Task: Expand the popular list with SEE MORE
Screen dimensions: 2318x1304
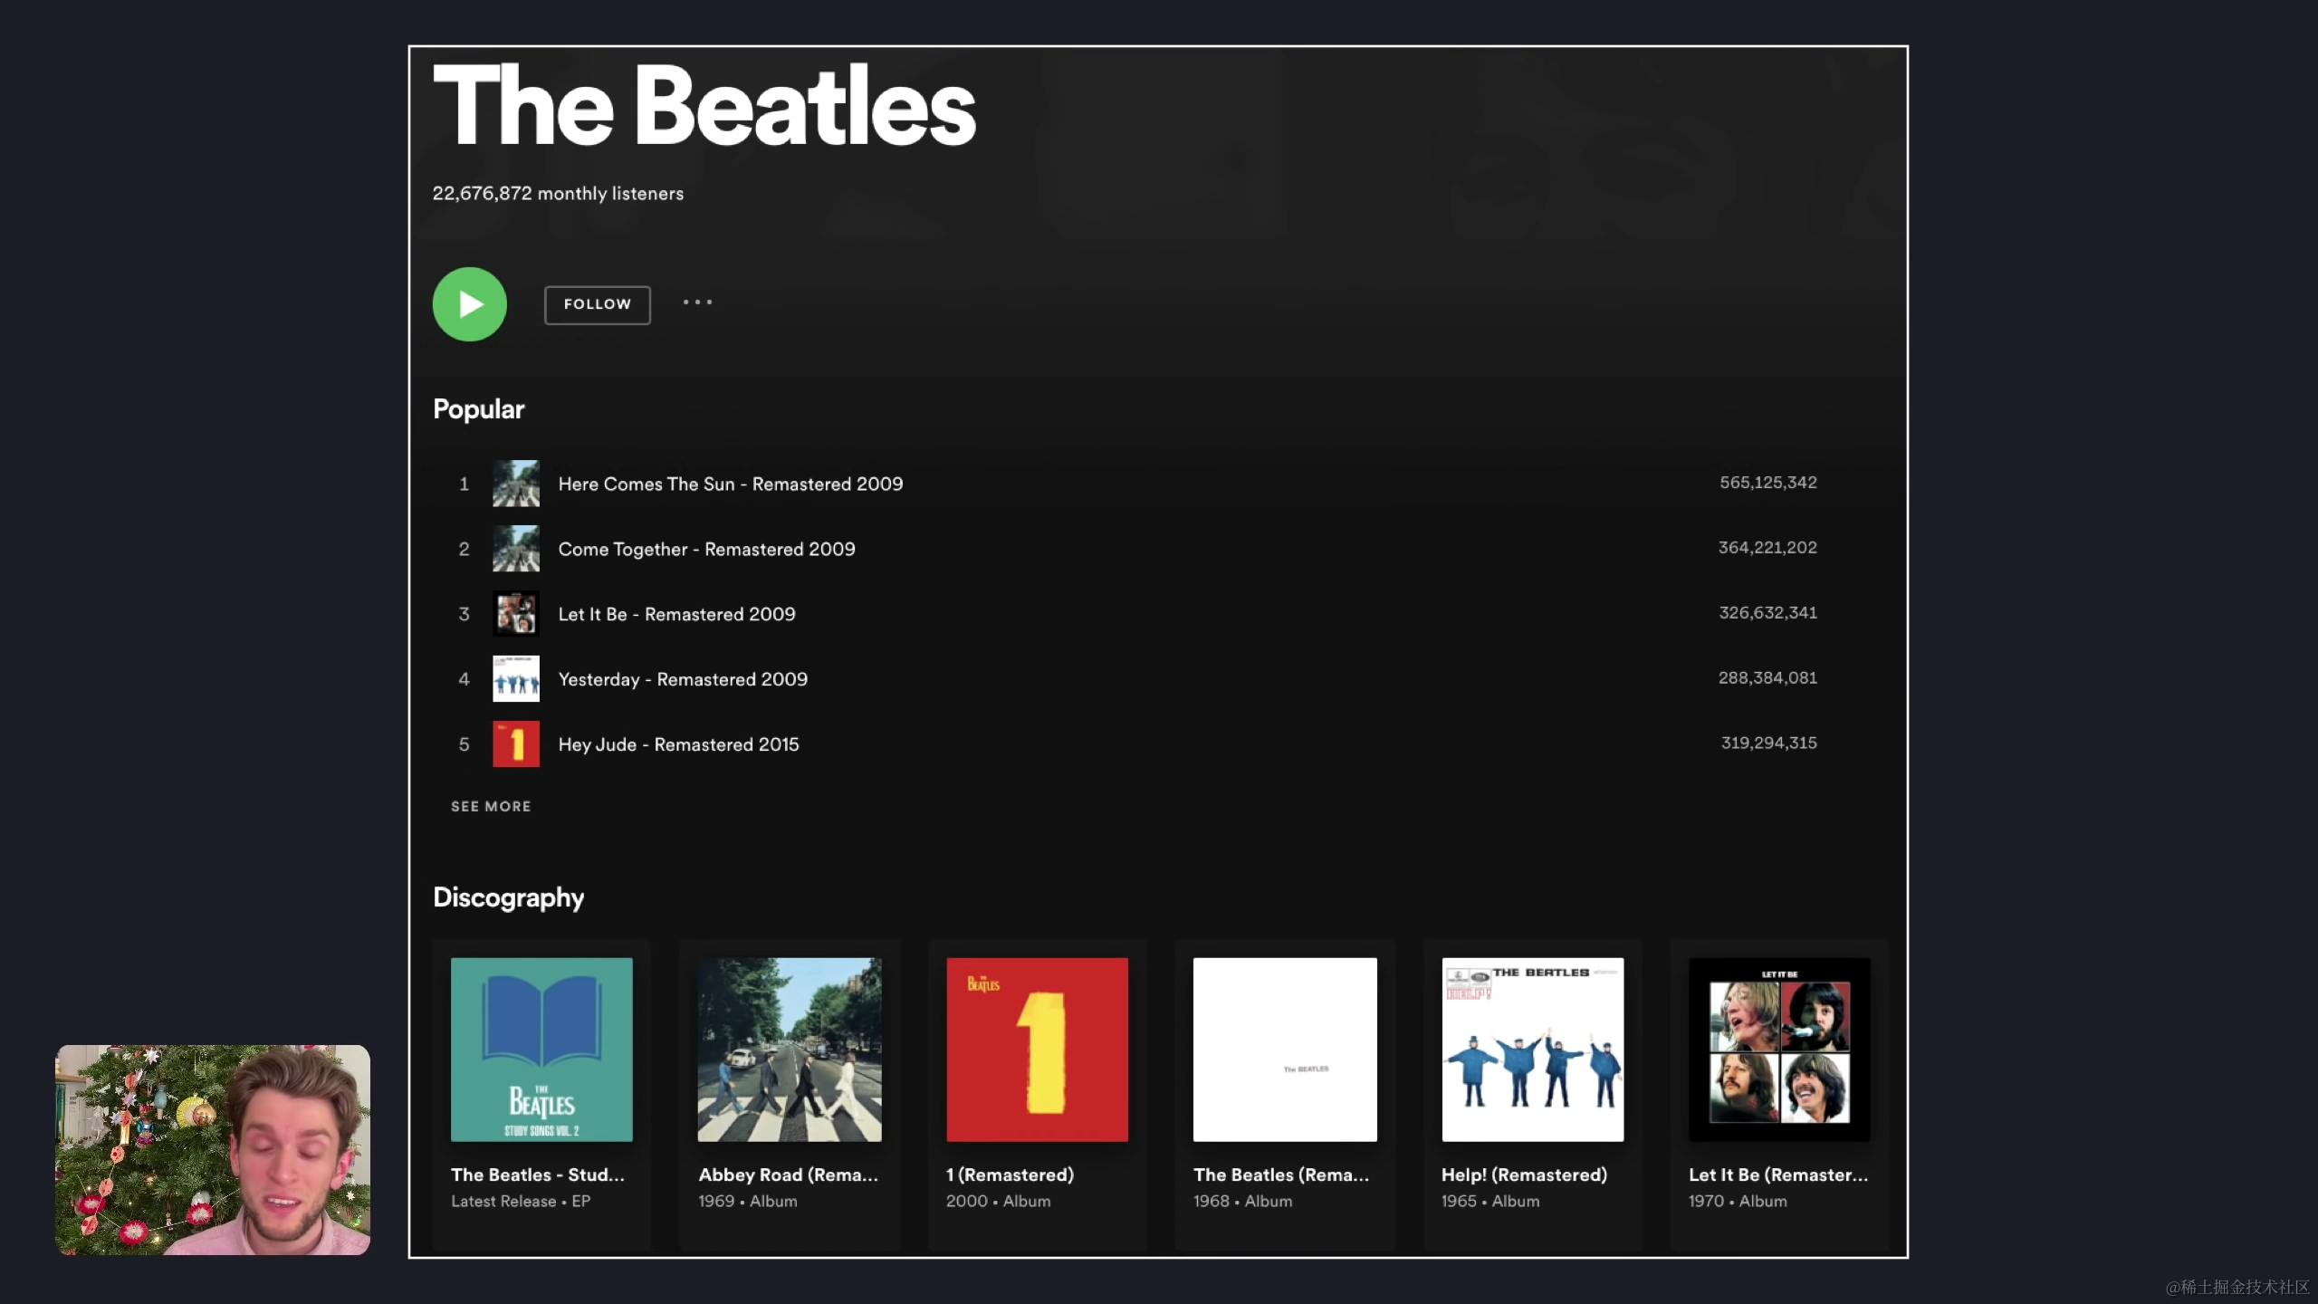Action: pos(491,806)
